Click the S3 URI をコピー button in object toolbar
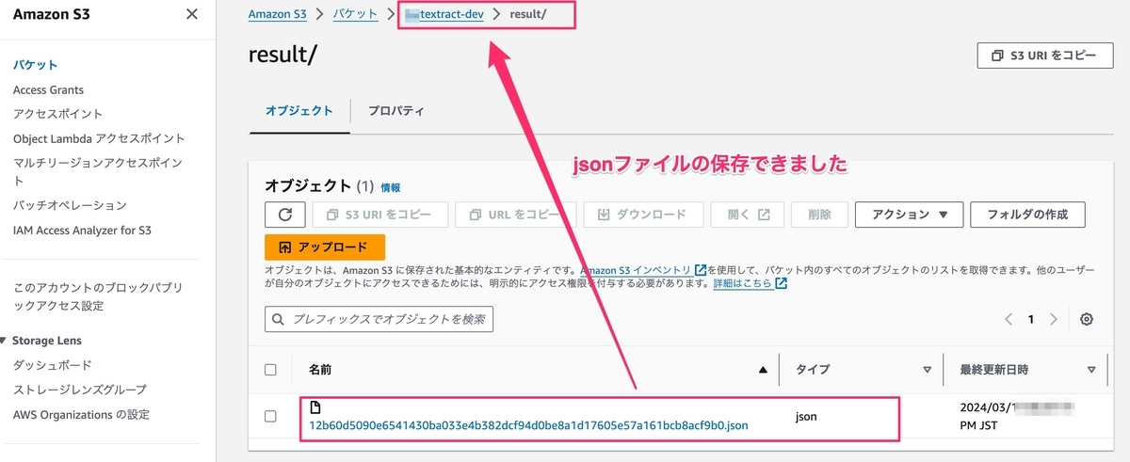Screen dimensions: 1130x462 pyautogui.click(x=379, y=215)
